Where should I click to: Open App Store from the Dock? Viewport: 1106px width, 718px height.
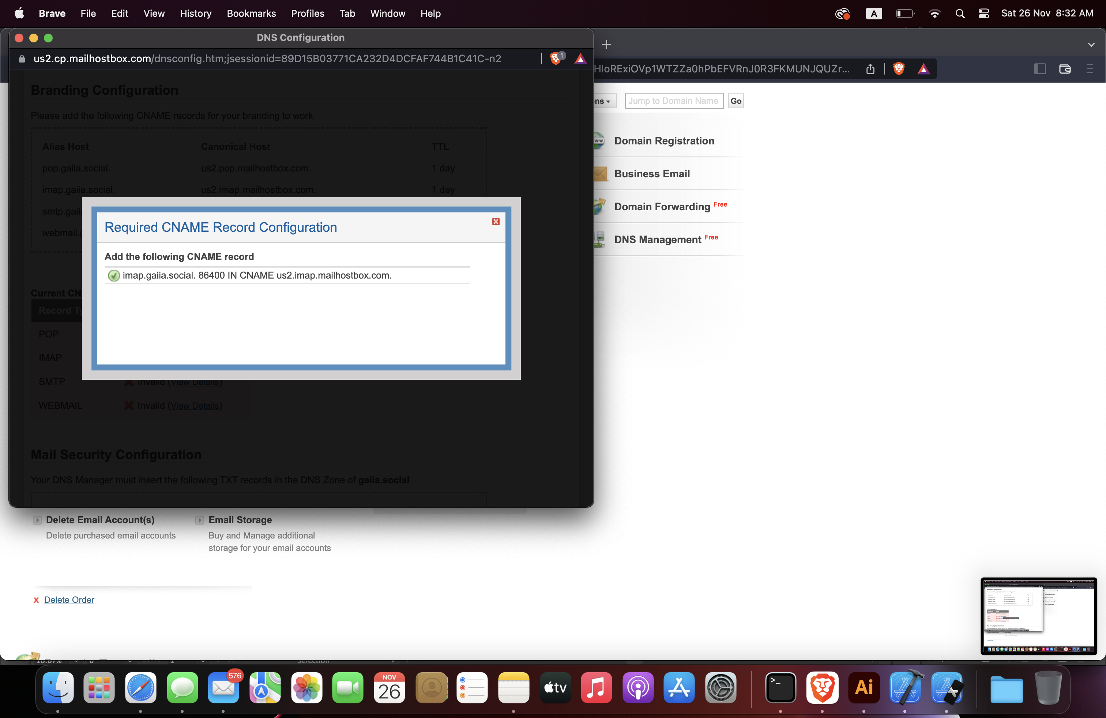pos(679,687)
